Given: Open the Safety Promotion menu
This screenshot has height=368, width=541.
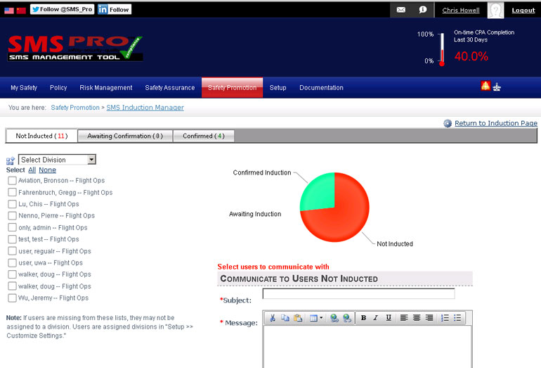Looking at the screenshot, I should [x=232, y=88].
